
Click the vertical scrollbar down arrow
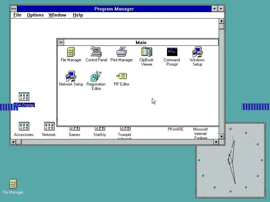point(221,136)
